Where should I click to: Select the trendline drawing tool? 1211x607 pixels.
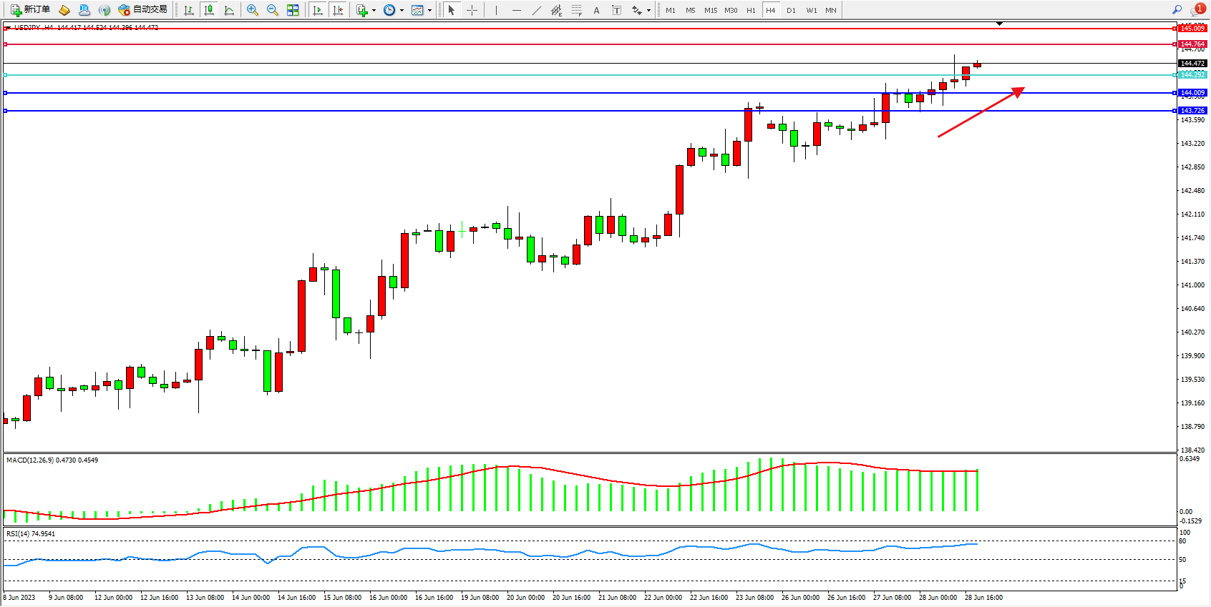coord(537,10)
